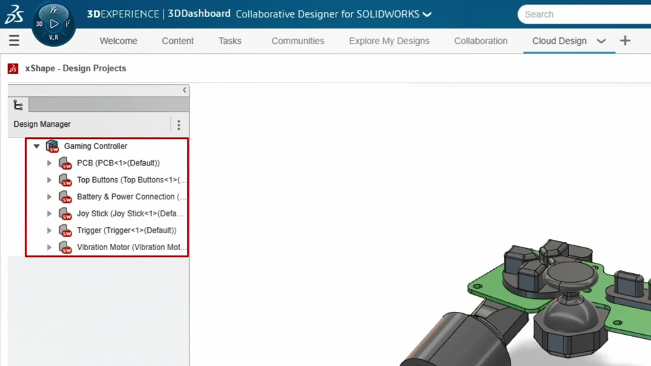Expand the Top Buttons tree node
651x366 pixels.
click(49, 180)
